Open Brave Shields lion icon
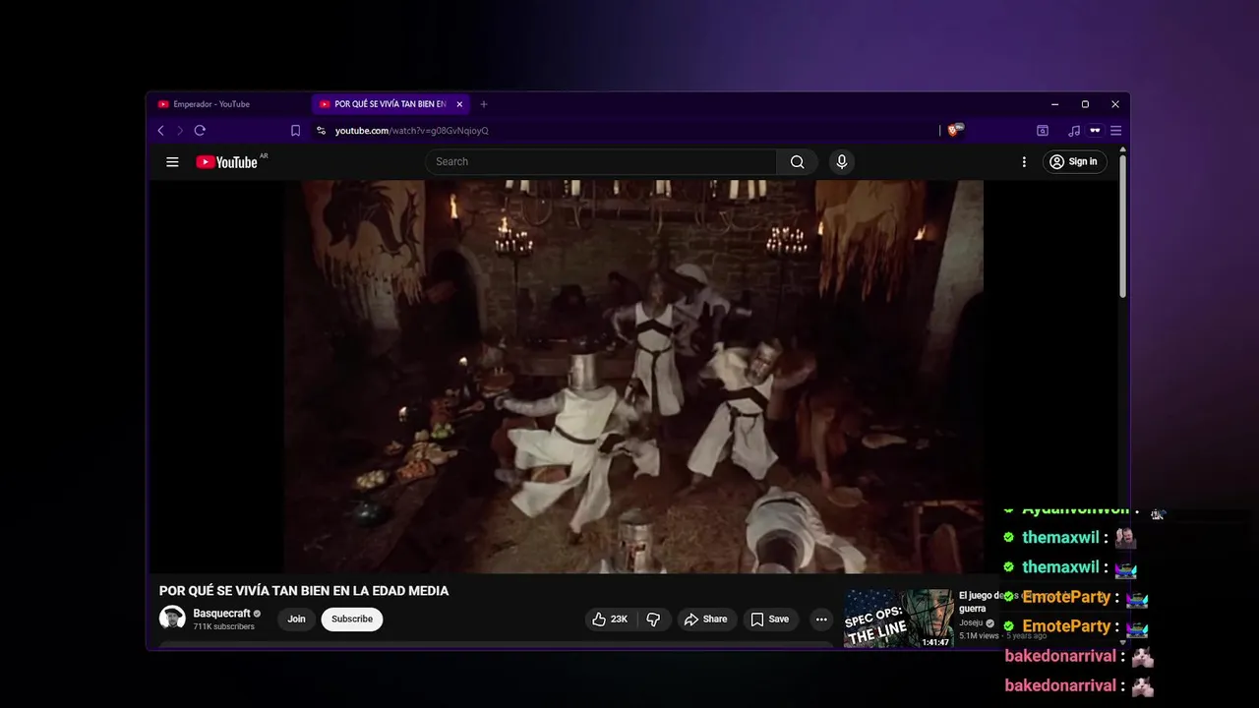 954,130
